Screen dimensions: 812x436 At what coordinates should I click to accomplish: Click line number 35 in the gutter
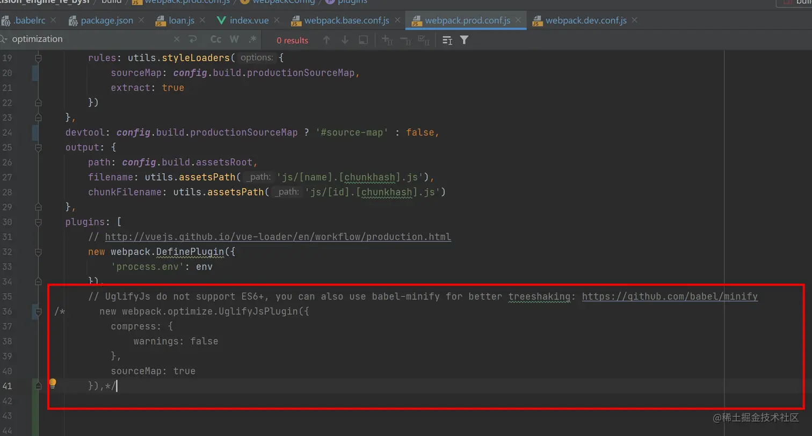click(7, 296)
